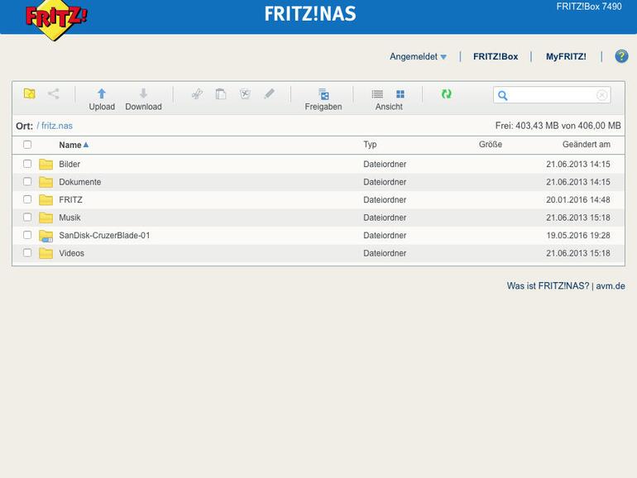Tick the checkbox for SanDisk-CruzerBlade-01

(27, 235)
